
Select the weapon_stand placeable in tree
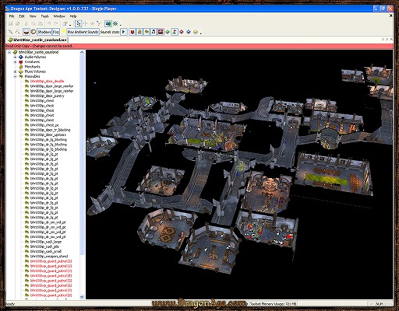(x=49, y=257)
